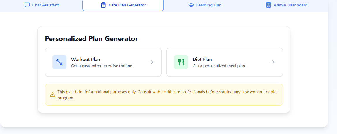Click the arrow on Workout Plan card
This screenshot has width=337, height=134.
pos(151,62)
